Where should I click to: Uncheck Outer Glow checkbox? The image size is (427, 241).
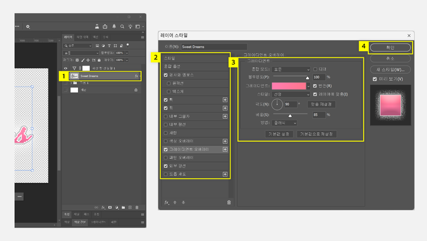166,166
